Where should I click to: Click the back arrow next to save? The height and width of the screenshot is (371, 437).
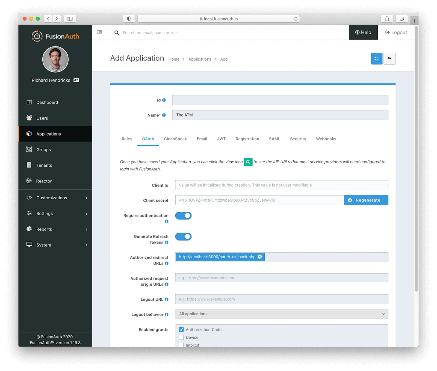390,59
